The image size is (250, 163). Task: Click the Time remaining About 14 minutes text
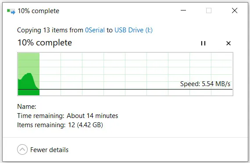pyautogui.click(x=68, y=116)
